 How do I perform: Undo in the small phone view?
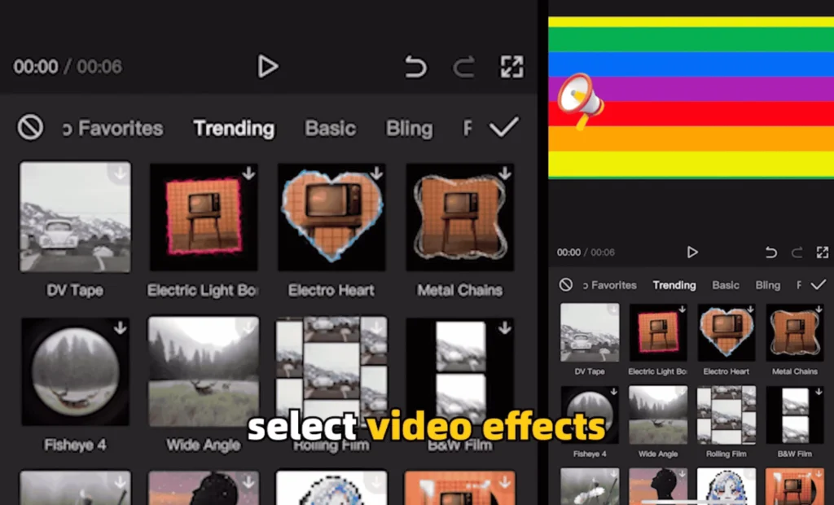[x=770, y=253]
